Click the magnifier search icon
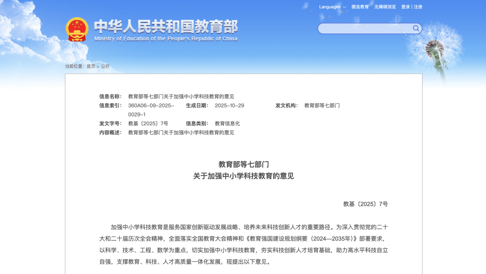Image resolution: width=486 pixels, height=274 pixels. coord(416,29)
